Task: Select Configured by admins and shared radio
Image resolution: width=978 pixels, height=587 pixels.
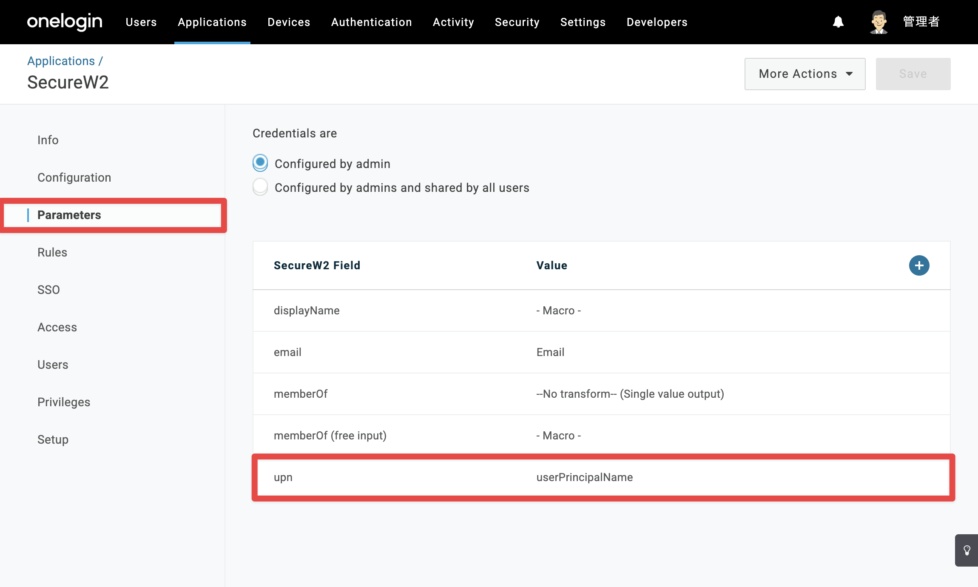Action: tap(260, 187)
